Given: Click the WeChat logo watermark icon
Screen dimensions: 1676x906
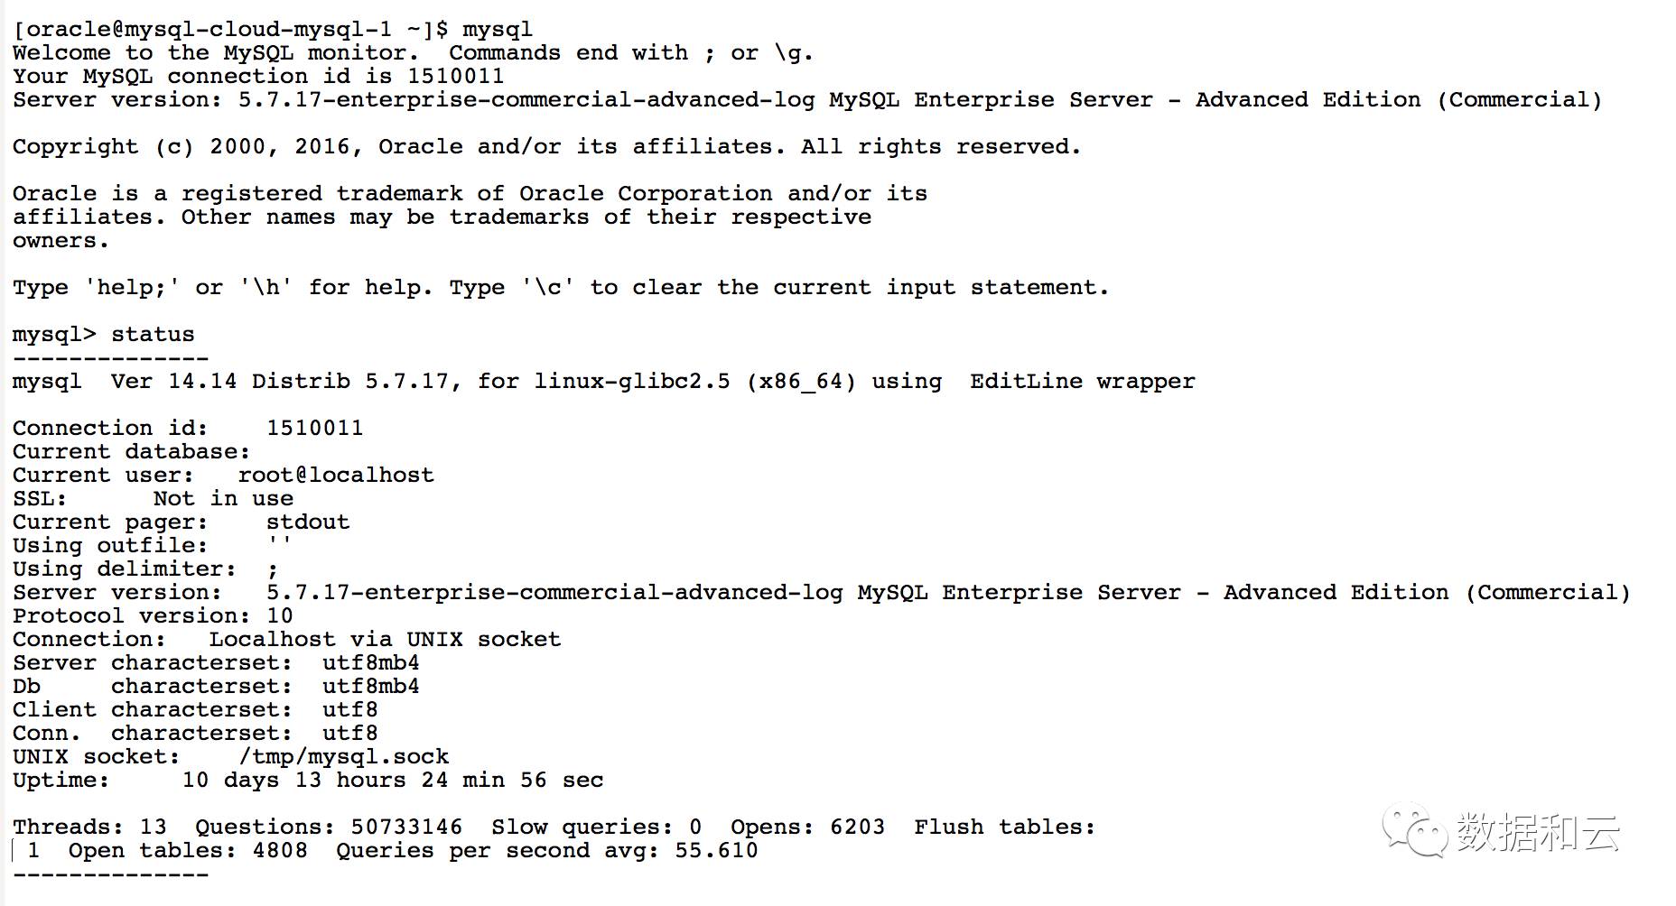Looking at the screenshot, I should point(1412,830).
